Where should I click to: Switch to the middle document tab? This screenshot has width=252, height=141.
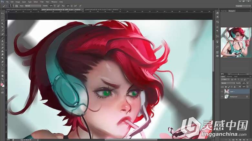click(62, 10)
